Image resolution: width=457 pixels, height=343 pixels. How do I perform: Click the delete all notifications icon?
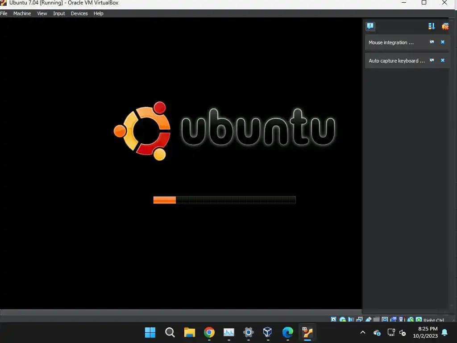(445, 26)
